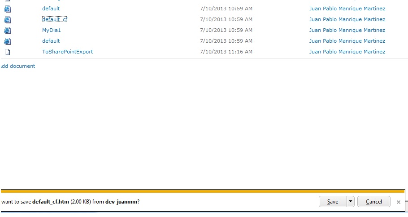This screenshot has width=408, height=217.
Task: Click the icon of default file above default_cf
Action: (7, 9)
